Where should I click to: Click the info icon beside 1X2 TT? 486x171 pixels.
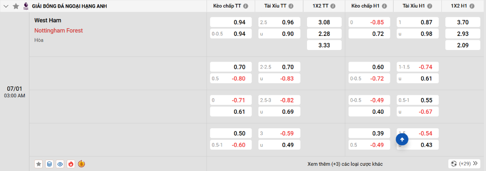[x=332, y=6]
